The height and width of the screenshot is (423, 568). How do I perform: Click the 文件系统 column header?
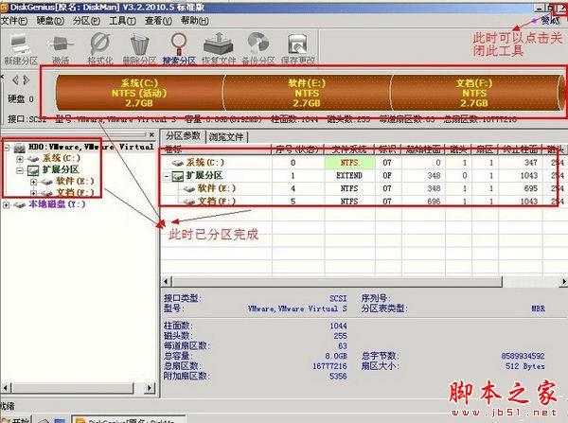pos(349,150)
